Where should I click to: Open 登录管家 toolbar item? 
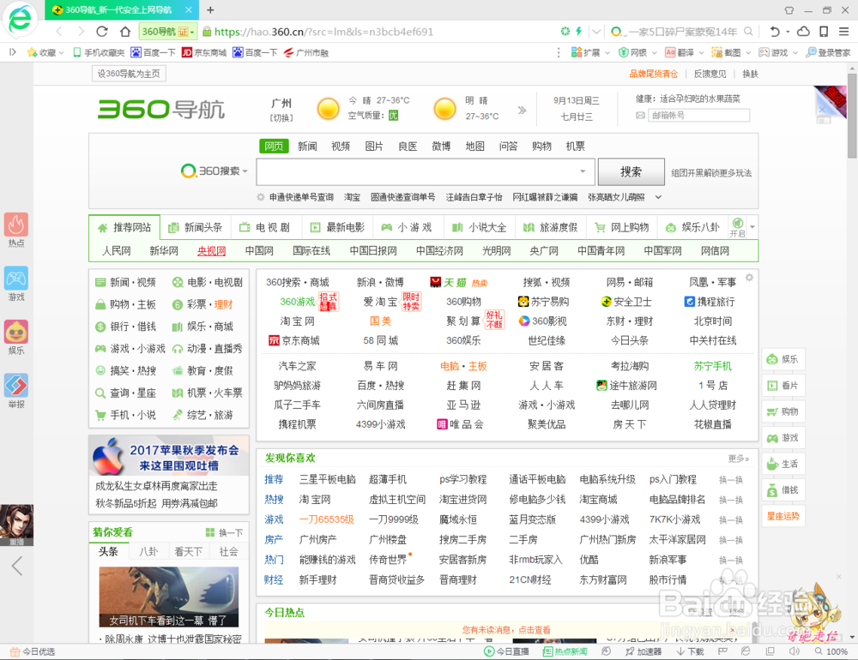tap(829, 52)
